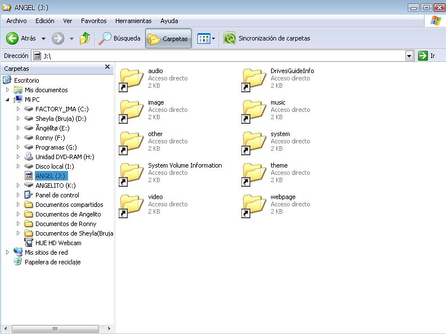Click the webpage file name text

(283, 197)
